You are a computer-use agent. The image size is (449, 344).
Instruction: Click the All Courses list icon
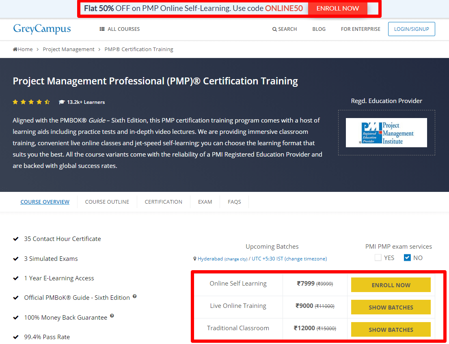tap(102, 29)
